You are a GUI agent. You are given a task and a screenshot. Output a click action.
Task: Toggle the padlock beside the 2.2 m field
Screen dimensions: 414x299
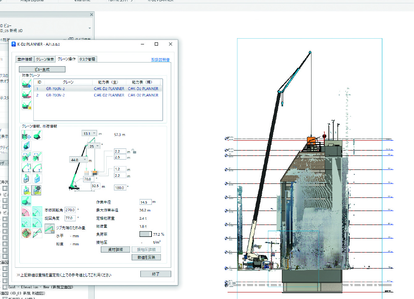[x=134, y=151]
